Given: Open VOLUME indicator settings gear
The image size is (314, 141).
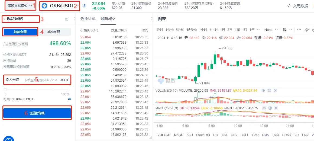Looking at the screenshot, I should click(x=269, y=90).
